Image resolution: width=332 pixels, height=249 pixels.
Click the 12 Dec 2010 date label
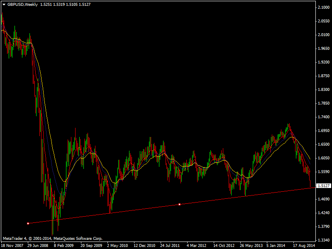tap(144, 246)
